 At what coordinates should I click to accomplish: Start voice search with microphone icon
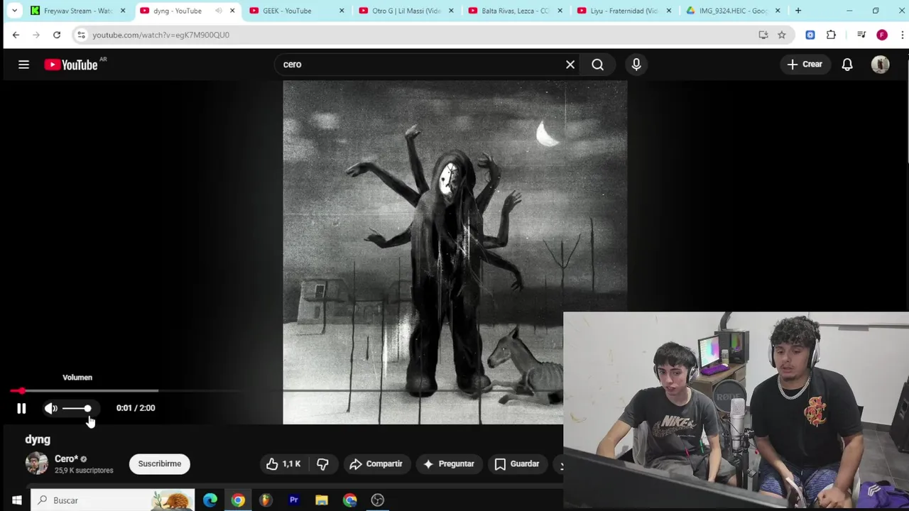click(636, 65)
